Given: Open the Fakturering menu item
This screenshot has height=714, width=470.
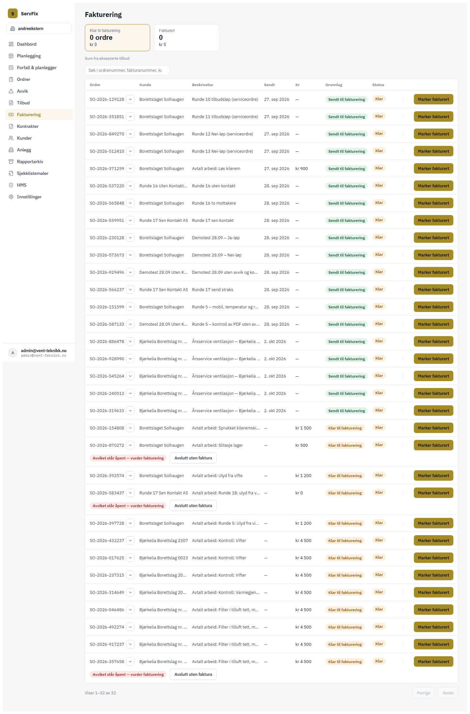Looking at the screenshot, I should click(39, 115).
